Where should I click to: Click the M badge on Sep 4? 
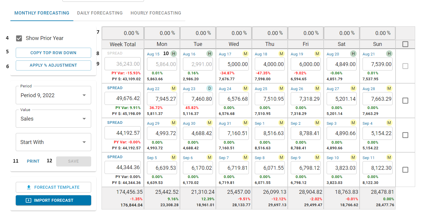tap(389, 123)
